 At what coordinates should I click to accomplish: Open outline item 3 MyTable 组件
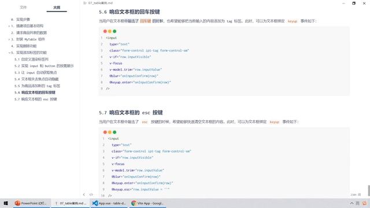pos(28,39)
